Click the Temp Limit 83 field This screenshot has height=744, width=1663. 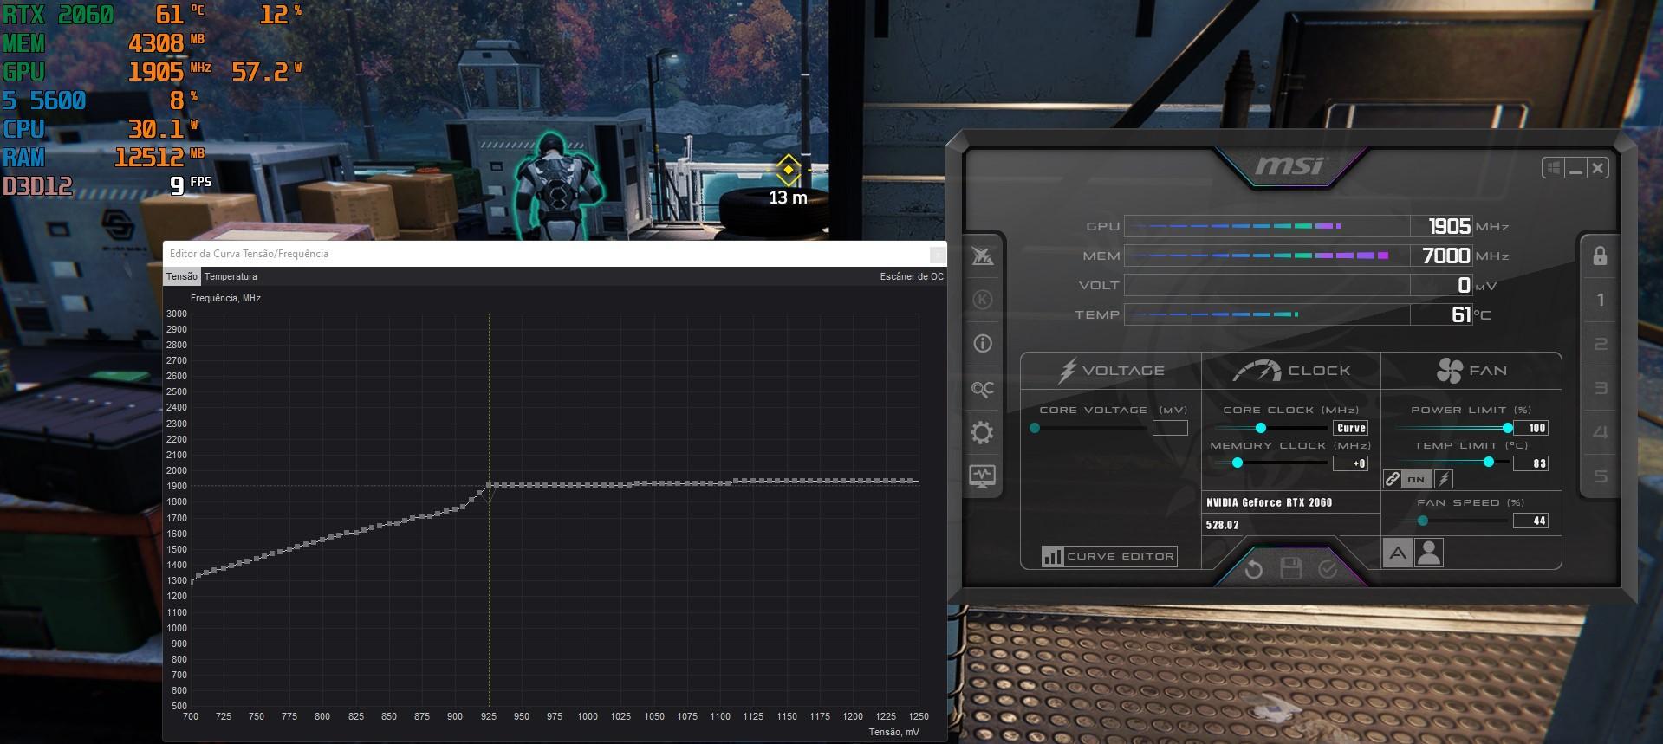(1530, 463)
